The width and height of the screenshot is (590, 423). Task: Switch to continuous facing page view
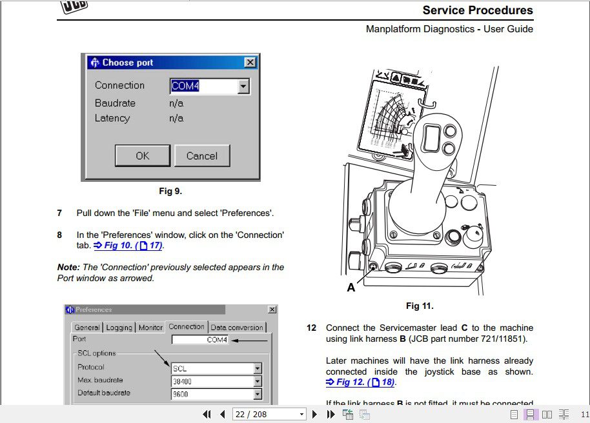[564, 415]
